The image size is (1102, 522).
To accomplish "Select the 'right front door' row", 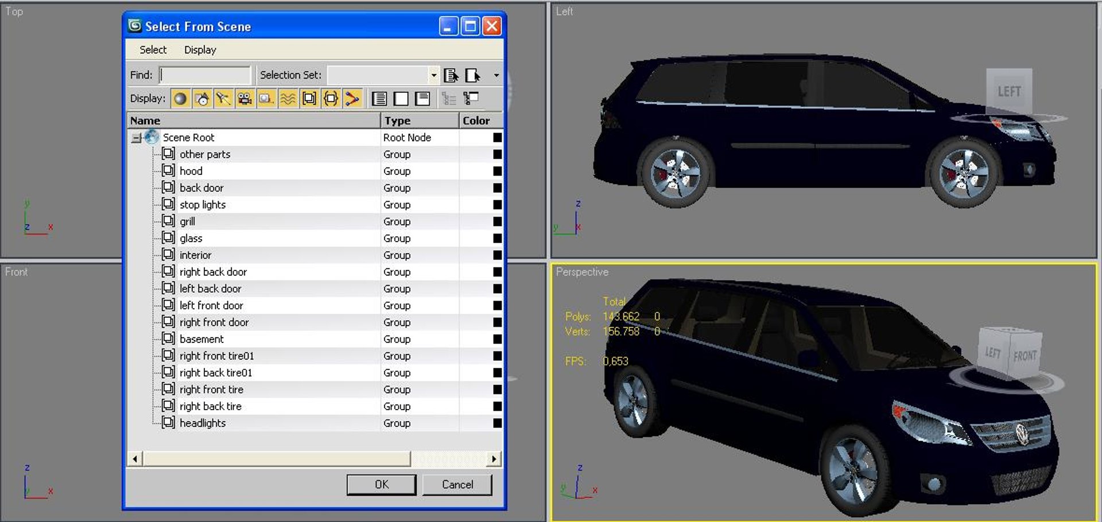I will pos(315,322).
